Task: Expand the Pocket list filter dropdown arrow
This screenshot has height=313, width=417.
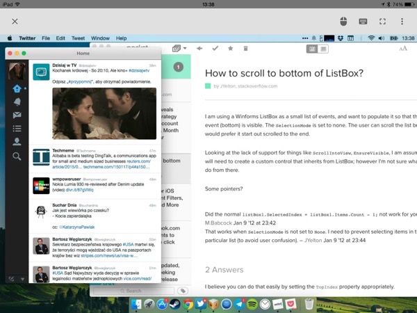Action: coord(185,48)
